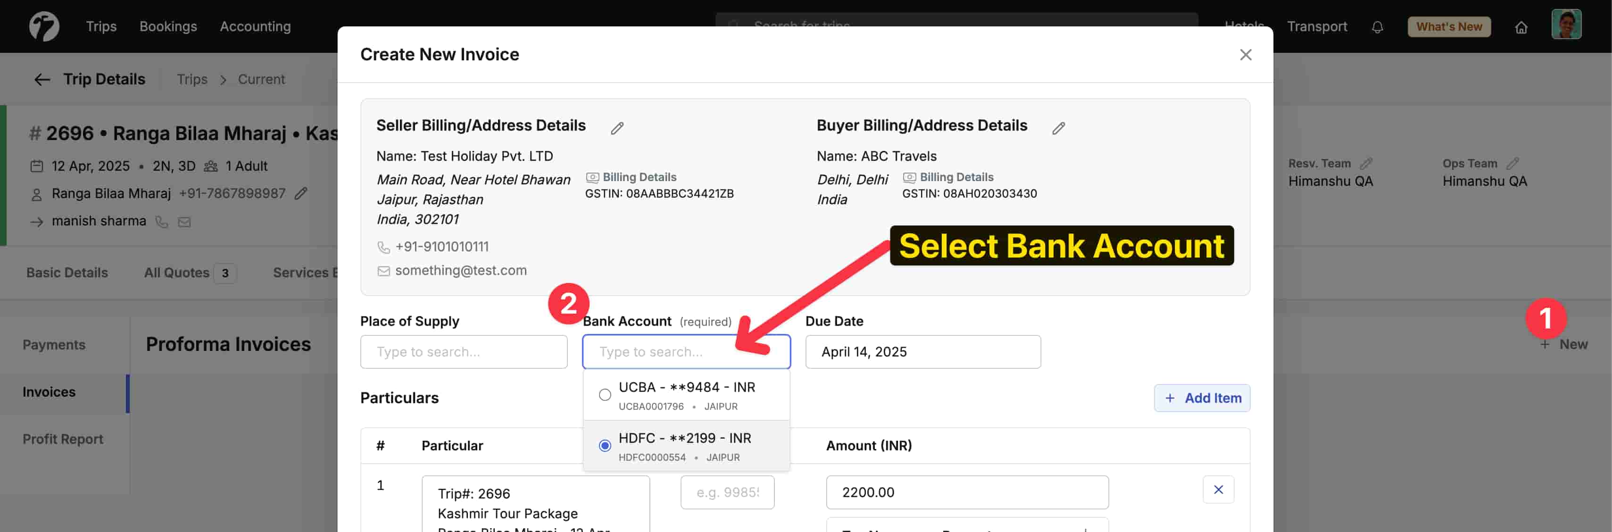Open notifications bell icon
Screen dimensions: 1612x532
pos(1377,26)
